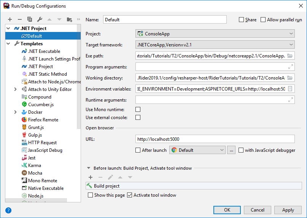Viewport: 307px width, 218px height.
Task: Collapse .NET Project tree node
Action: click(x=8, y=29)
